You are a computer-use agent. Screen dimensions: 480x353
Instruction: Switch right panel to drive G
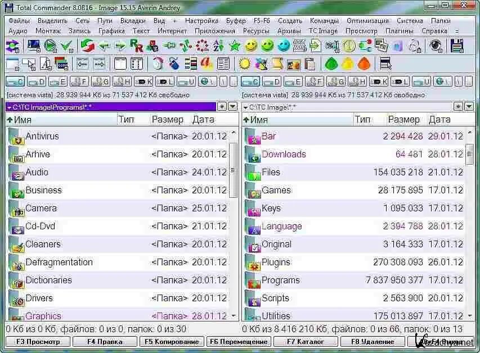click(x=336, y=82)
